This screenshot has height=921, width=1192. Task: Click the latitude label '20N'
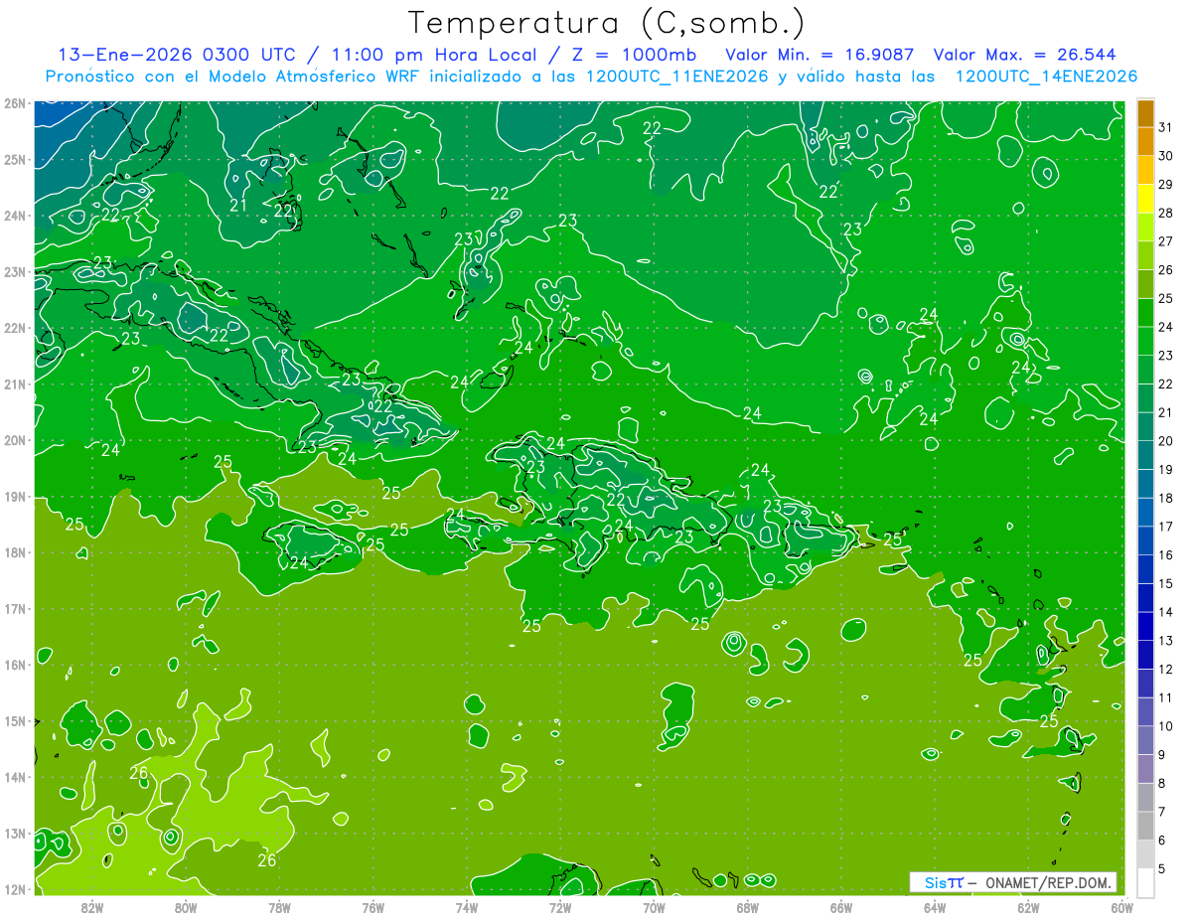pyautogui.click(x=15, y=440)
